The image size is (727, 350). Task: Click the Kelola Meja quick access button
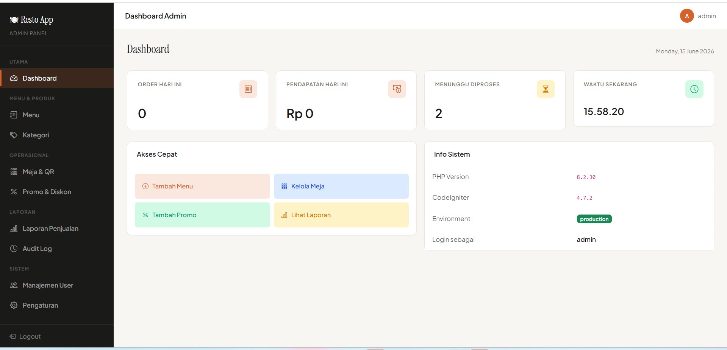[x=341, y=186]
